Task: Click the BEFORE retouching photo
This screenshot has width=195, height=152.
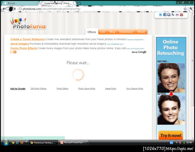Action: click(171, 78)
